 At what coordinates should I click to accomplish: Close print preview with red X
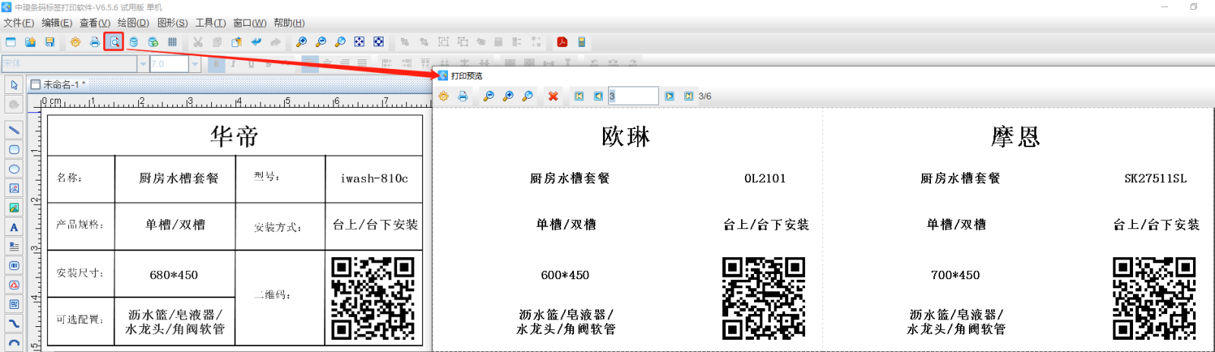pos(553,96)
